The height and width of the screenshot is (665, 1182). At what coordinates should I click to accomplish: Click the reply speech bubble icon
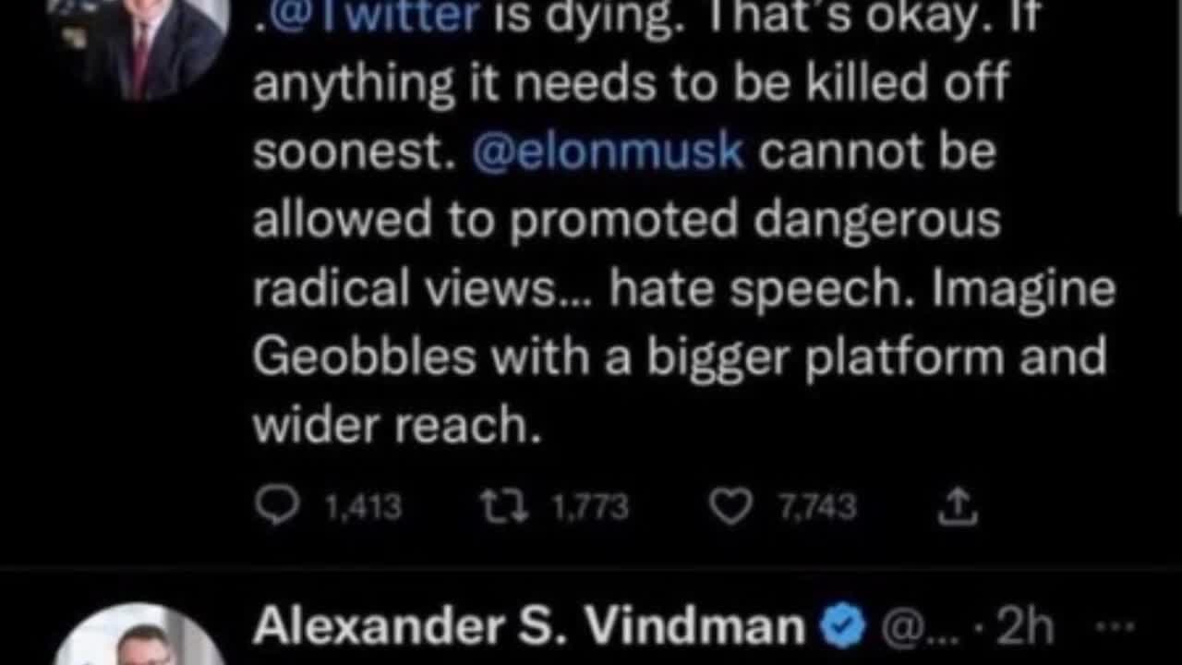277,506
